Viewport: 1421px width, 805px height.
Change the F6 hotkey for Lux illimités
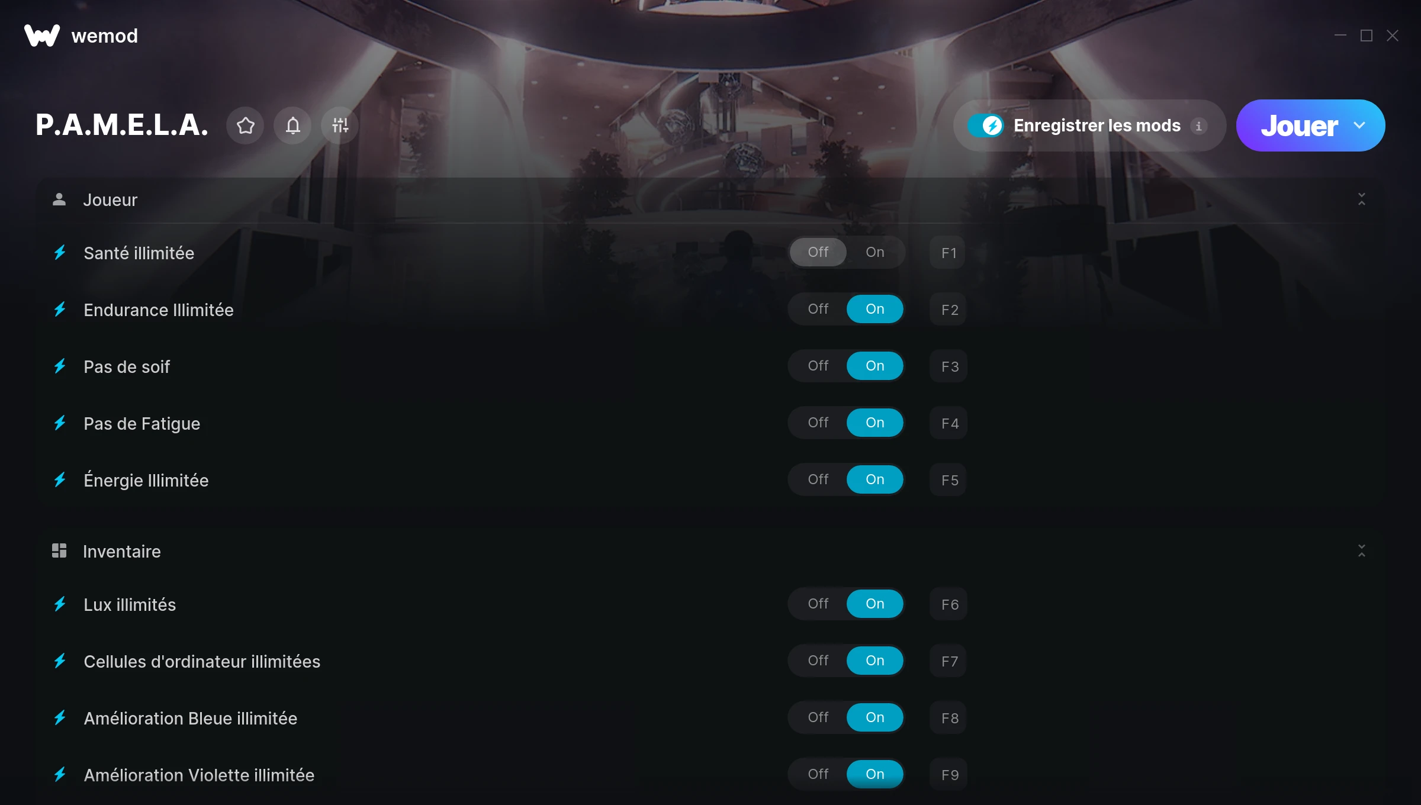coord(949,604)
